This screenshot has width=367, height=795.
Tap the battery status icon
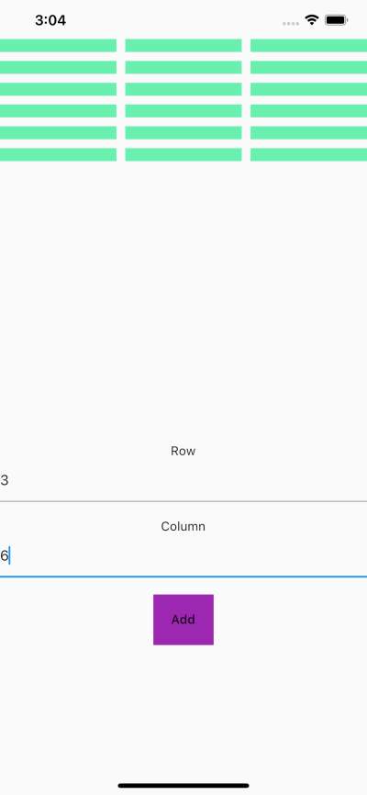coord(336,20)
